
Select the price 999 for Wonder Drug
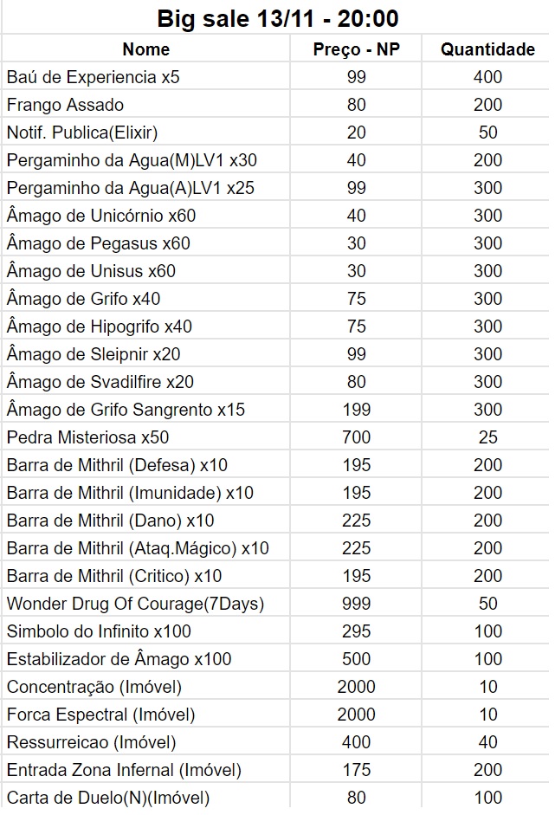click(x=356, y=604)
